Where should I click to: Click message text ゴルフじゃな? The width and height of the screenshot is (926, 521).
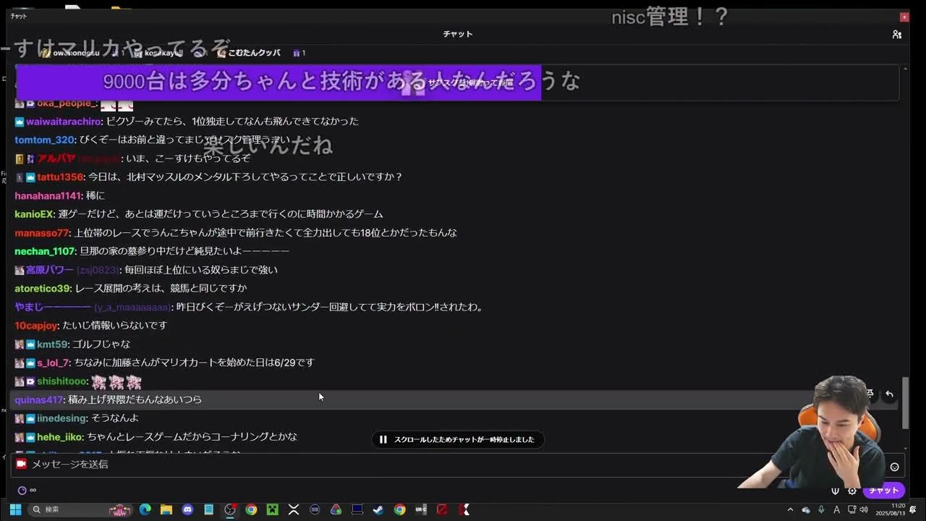click(101, 344)
